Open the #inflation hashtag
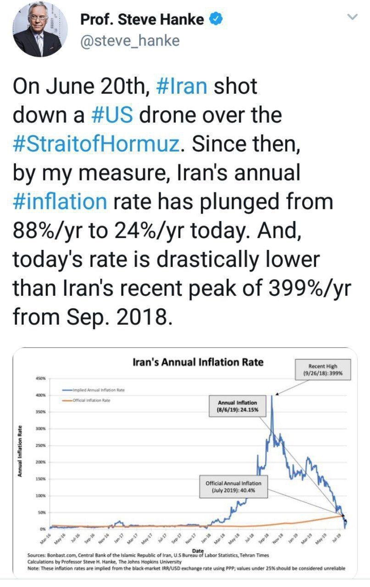The width and height of the screenshot is (370, 587). point(60,201)
